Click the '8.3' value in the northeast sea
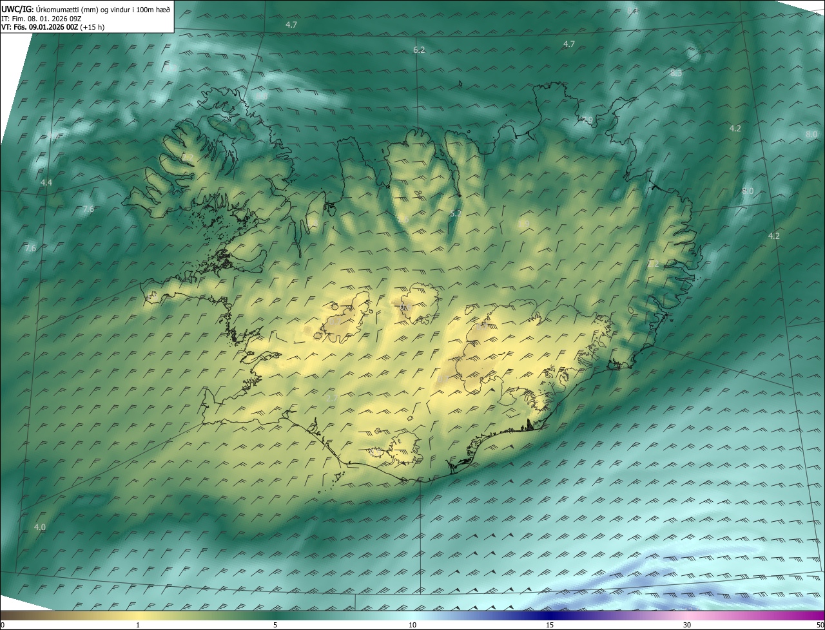The height and width of the screenshot is (630, 825). click(676, 73)
